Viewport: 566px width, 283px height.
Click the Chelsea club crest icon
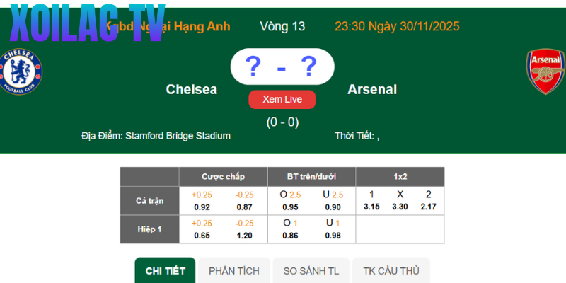pos(22,71)
